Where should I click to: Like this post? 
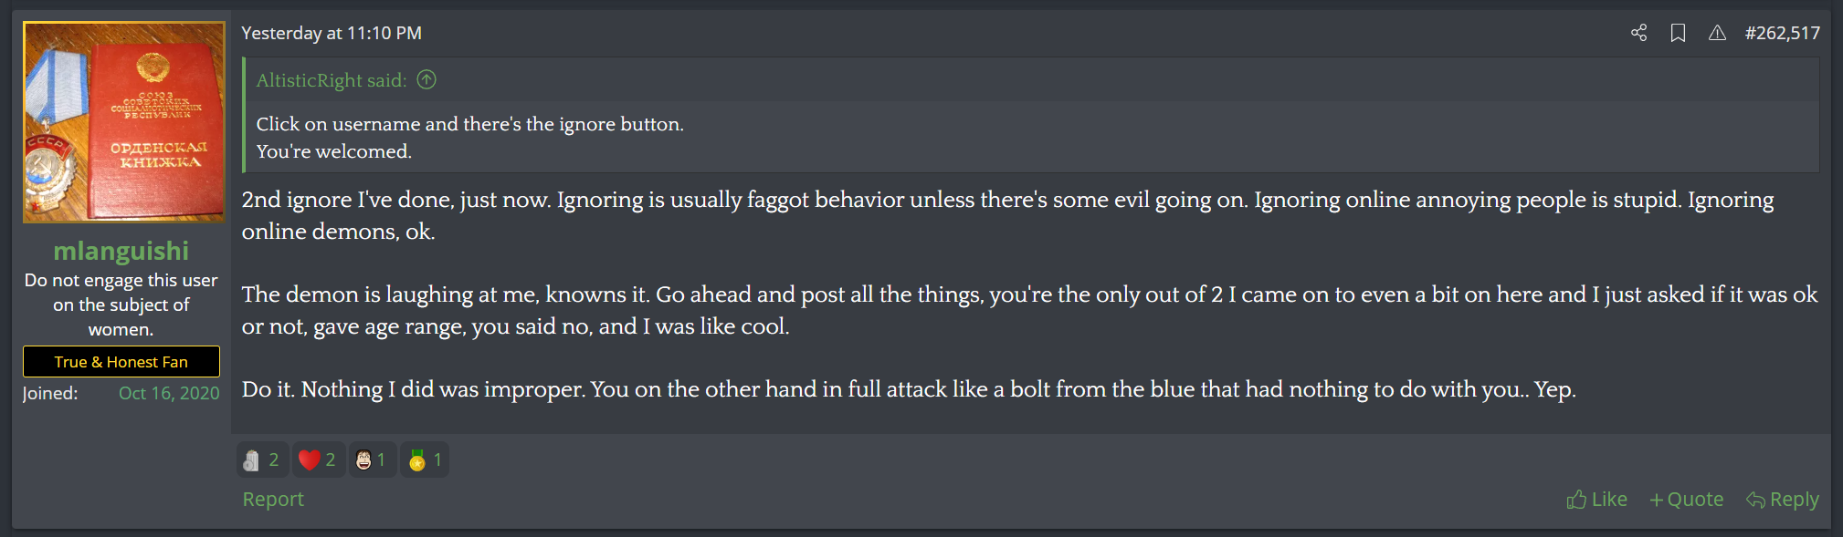click(1596, 500)
